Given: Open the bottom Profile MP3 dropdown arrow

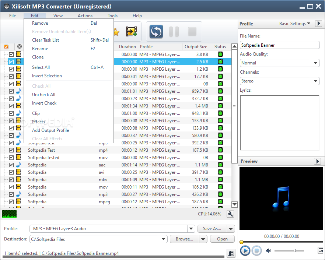Looking at the screenshot, I should pyautogui.click(x=191, y=229).
